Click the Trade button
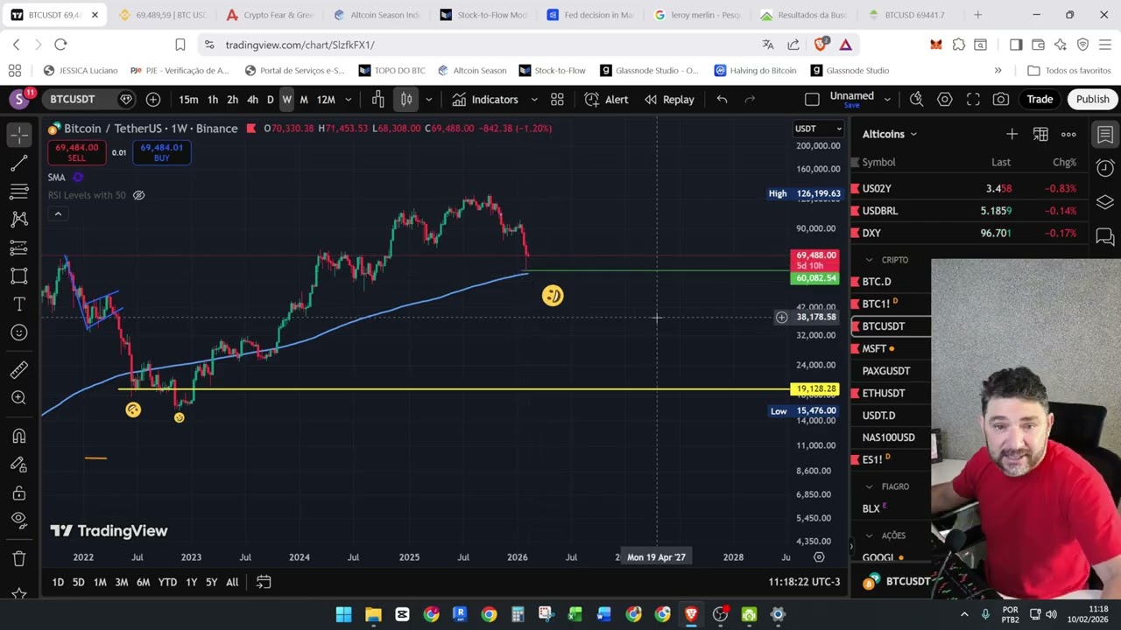Viewport: 1121px width, 630px height. pos(1040,99)
